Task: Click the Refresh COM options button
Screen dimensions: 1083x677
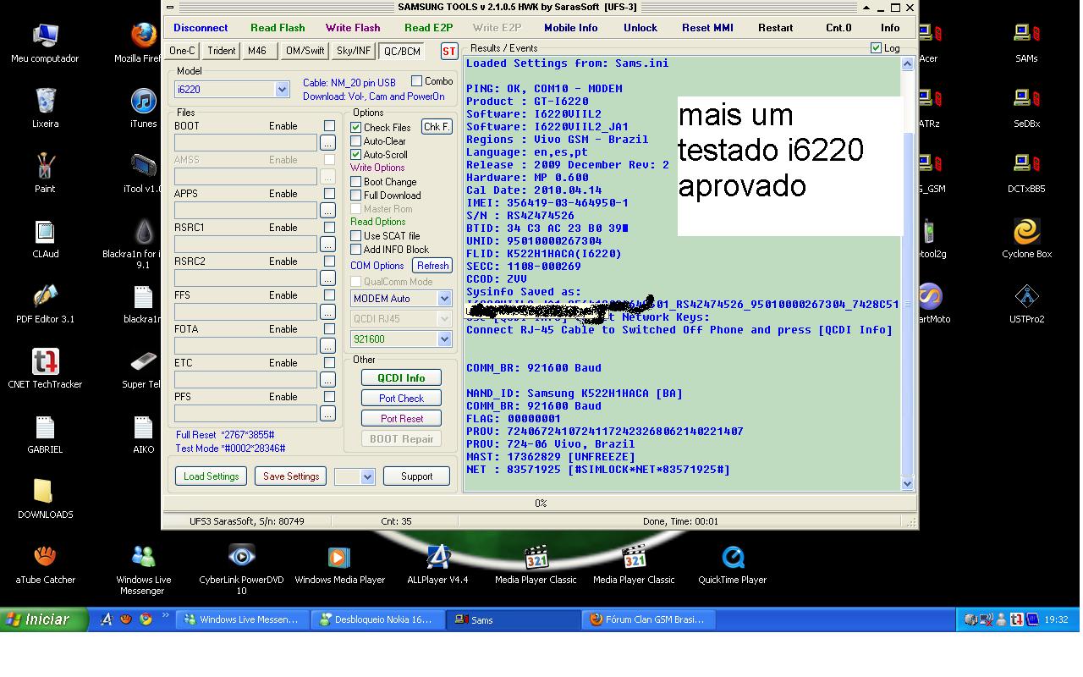Action: (x=432, y=266)
